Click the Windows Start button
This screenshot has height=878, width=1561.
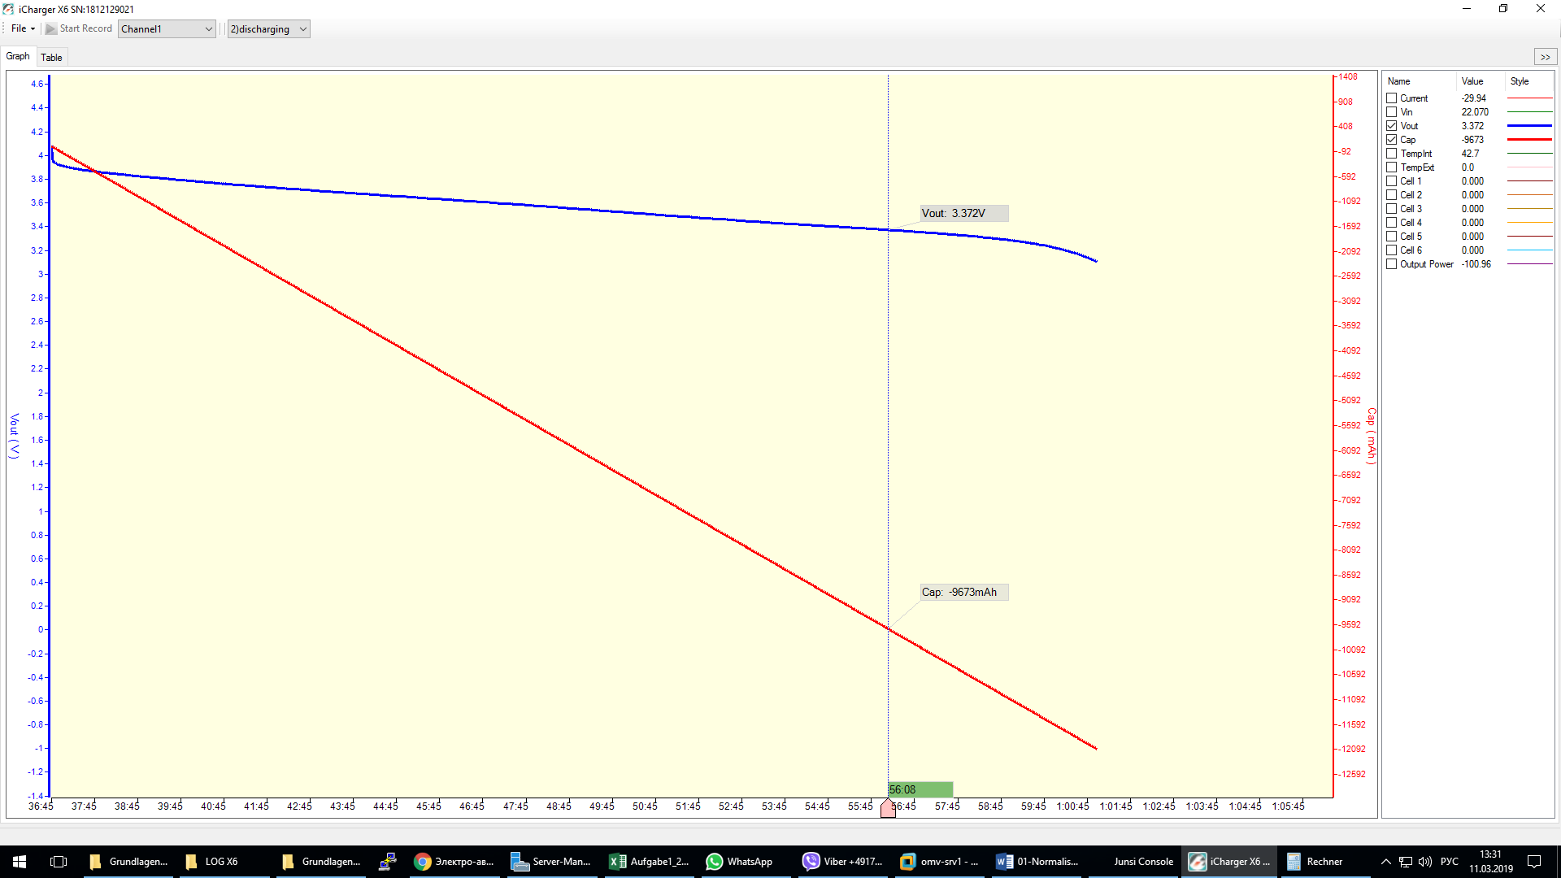(x=20, y=862)
